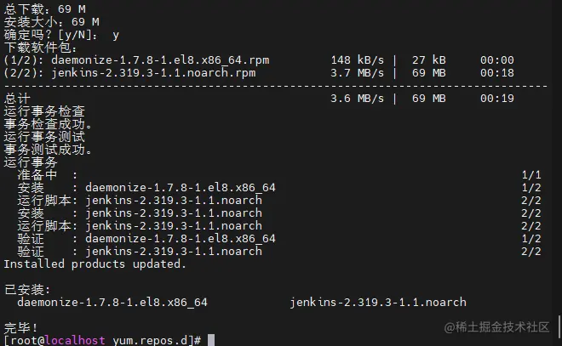Click the 确定吗? [y/N] confirmation line

(x=61, y=35)
